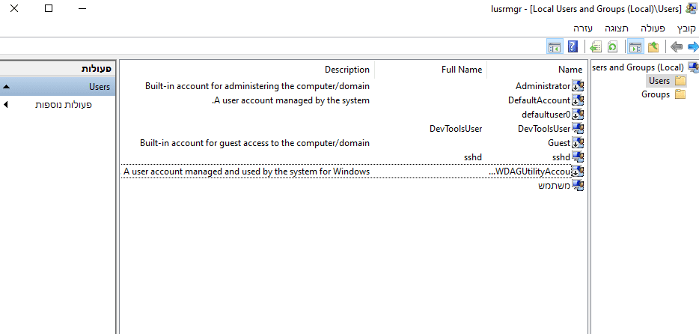This screenshot has width=699, height=334.
Task: Open the קובץ menu
Action: [686, 28]
